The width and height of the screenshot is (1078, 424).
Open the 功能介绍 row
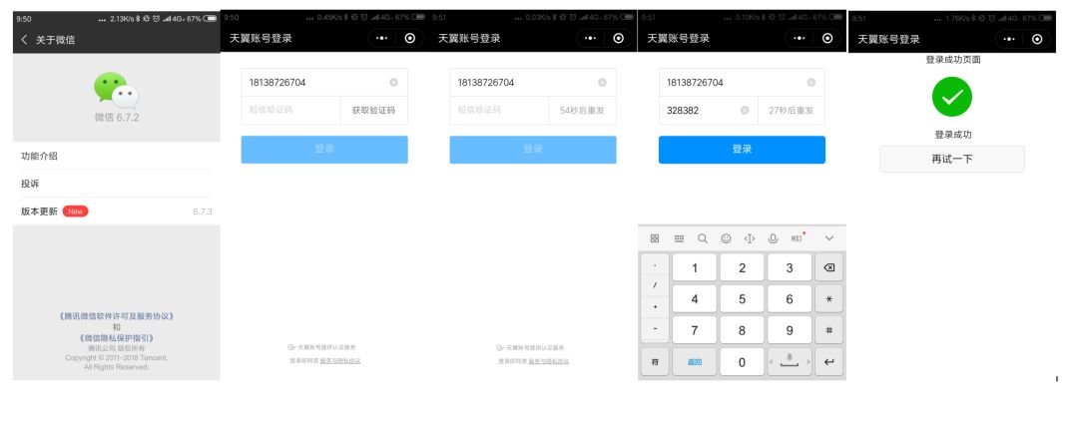point(116,156)
